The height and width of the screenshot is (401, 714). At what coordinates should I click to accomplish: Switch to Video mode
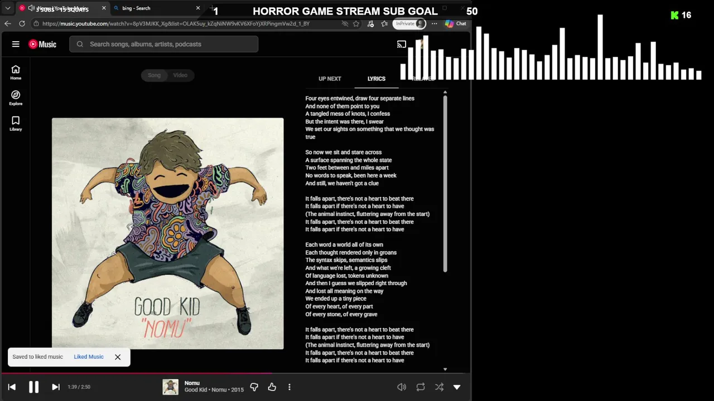click(x=180, y=75)
